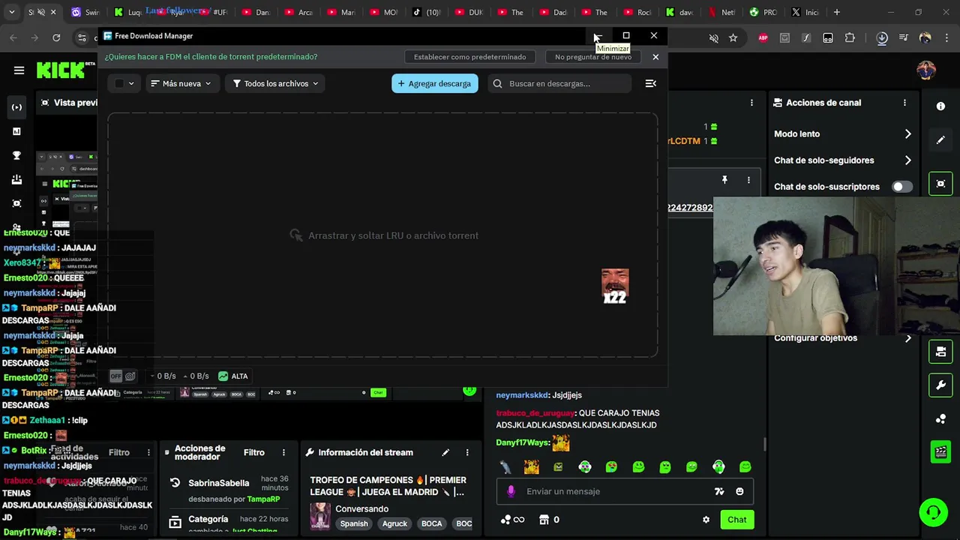Click the pin icon on pinned message
This screenshot has width=960, height=540.
click(724, 180)
